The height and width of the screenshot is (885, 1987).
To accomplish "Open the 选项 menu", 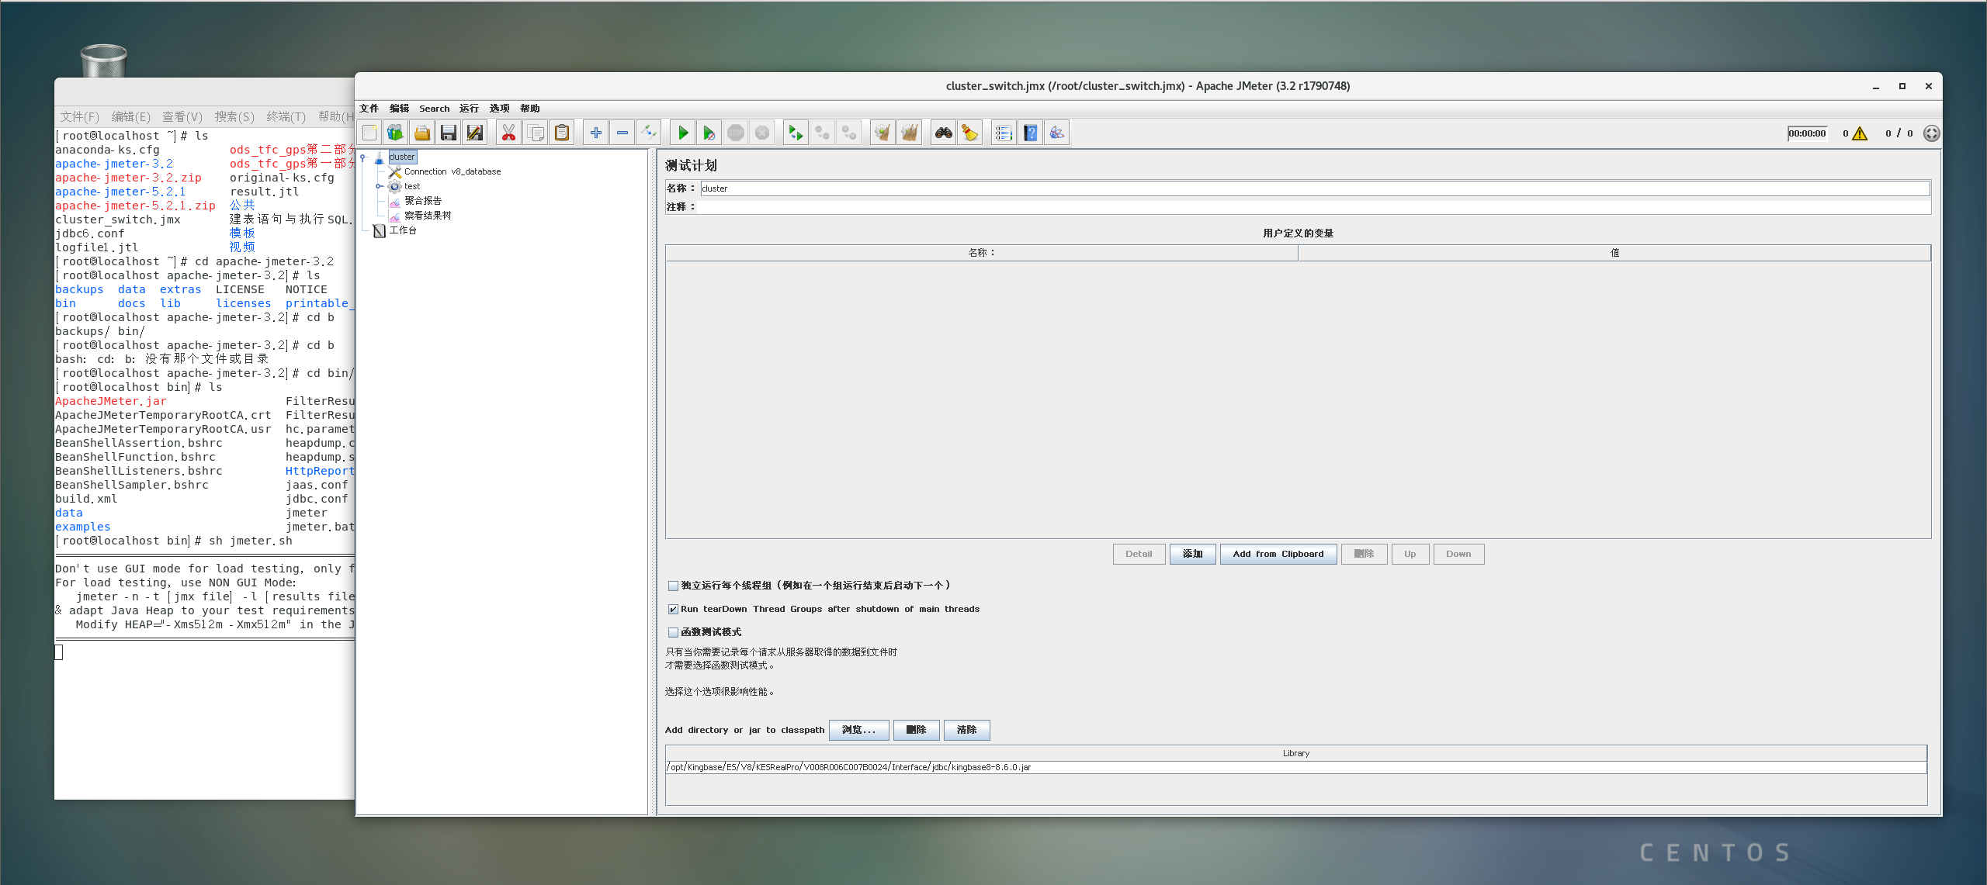I will [x=499, y=109].
